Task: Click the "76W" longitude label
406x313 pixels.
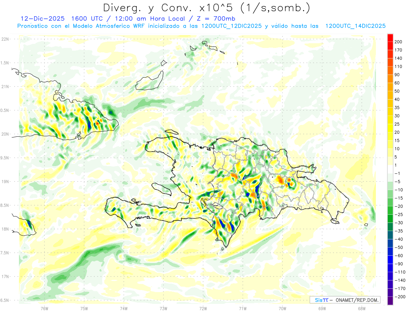Action: (x=44, y=309)
